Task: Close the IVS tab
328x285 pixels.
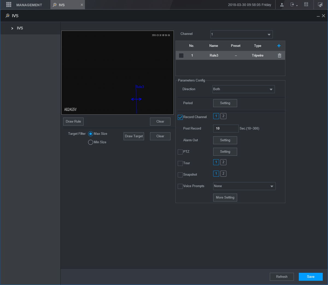Action: 82,5
